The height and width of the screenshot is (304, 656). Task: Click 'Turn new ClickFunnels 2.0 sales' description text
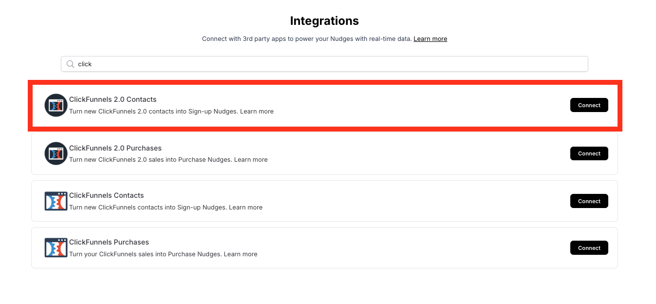[151, 160]
